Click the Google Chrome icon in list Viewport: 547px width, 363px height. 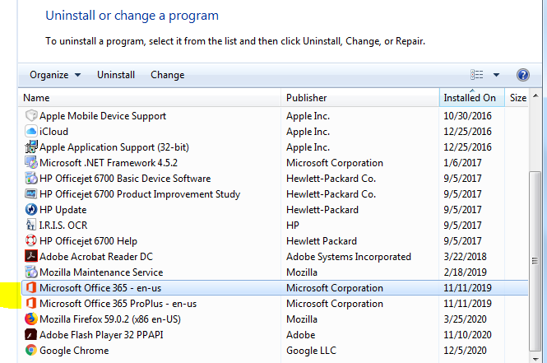[31, 351]
